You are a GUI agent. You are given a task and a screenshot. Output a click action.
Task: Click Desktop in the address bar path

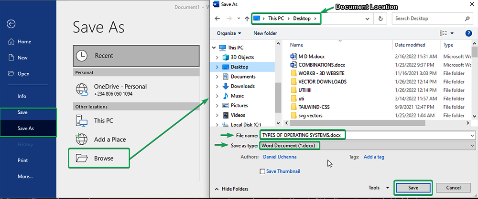tap(302, 19)
